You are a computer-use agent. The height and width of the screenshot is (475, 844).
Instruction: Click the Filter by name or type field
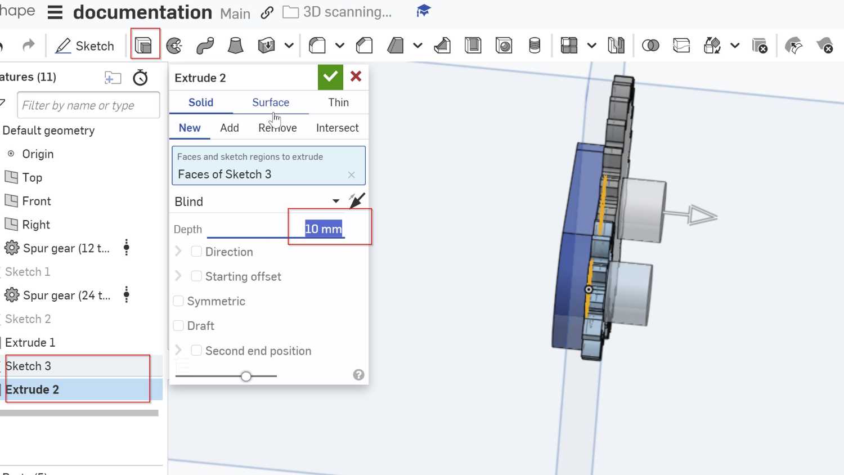[89, 105]
